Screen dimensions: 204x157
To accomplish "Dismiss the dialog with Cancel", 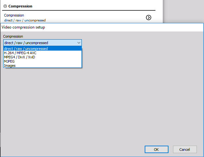I will (x=185, y=149).
